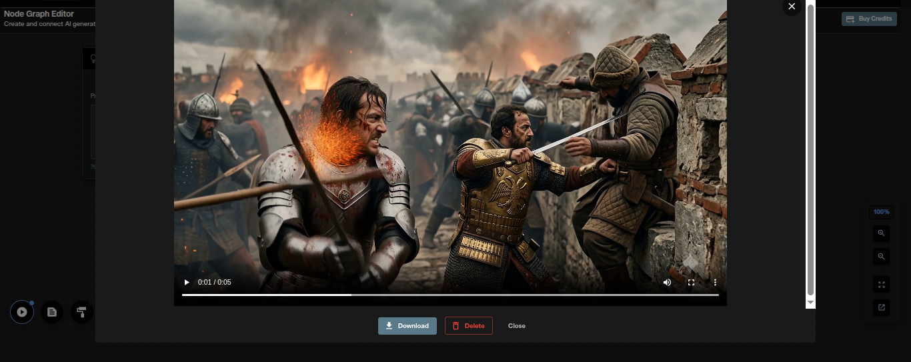Click the scrollbar down arrow in the dialog
This screenshot has width=911, height=362.
(x=811, y=303)
